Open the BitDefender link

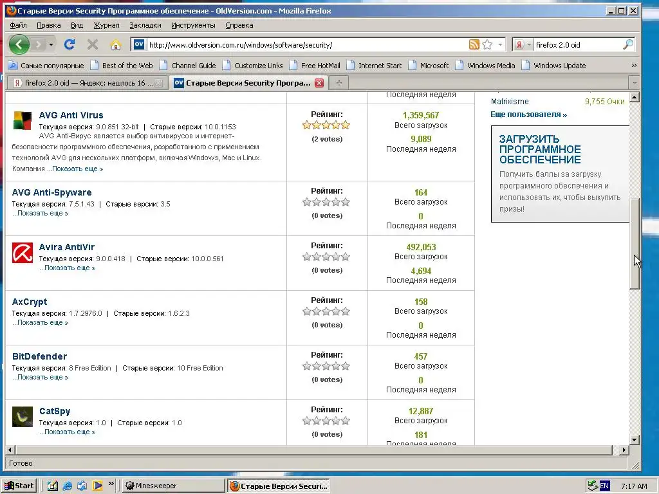coord(39,356)
